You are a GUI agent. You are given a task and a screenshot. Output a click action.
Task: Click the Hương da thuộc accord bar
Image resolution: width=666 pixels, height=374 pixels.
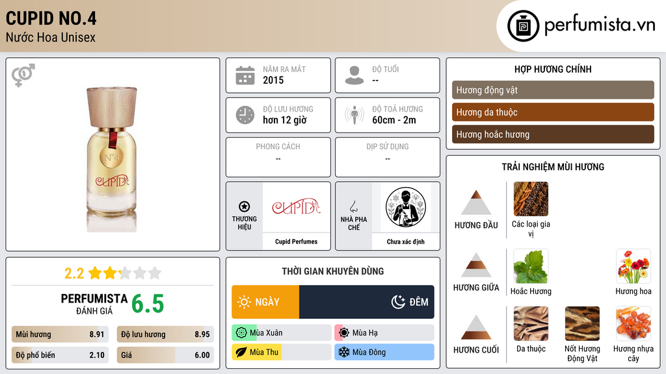[x=553, y=112]
